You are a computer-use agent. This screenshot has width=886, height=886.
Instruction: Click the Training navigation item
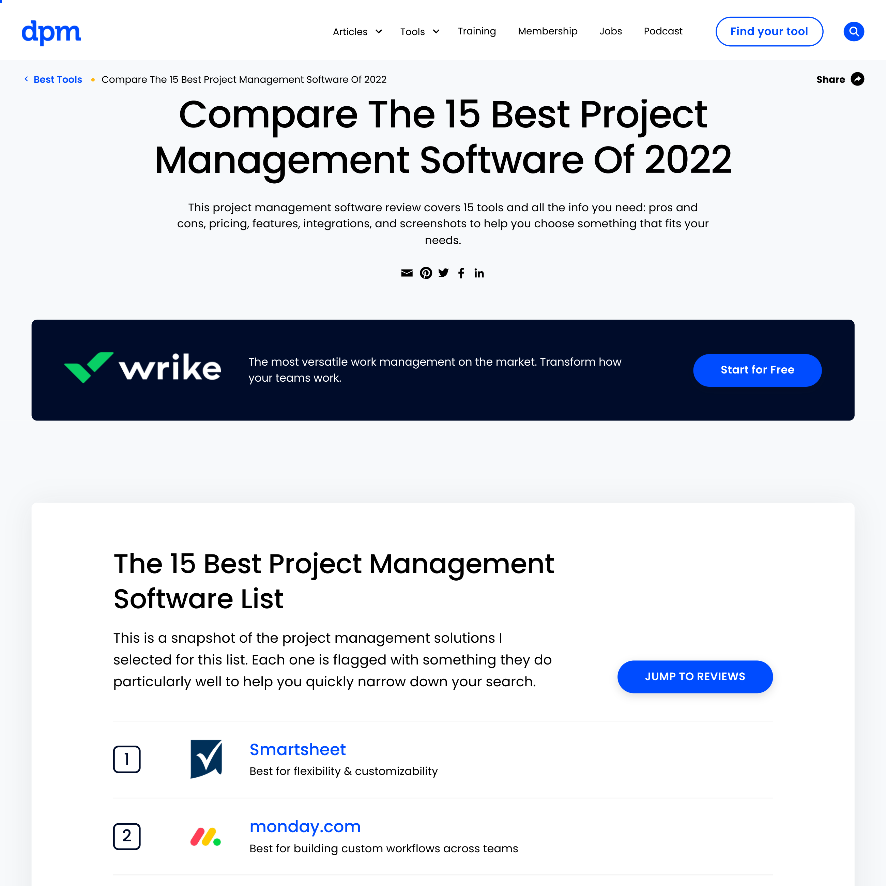click(476, 31)
